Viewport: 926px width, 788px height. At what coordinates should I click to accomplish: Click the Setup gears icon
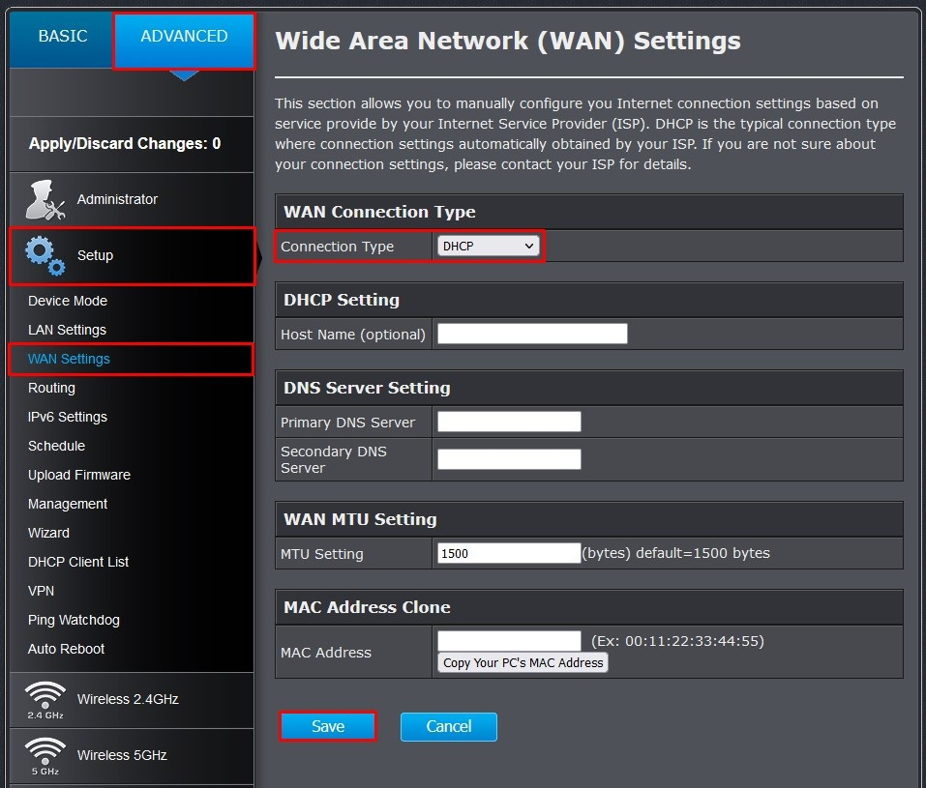click(45, 255)
